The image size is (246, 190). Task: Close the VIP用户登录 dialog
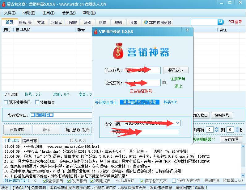(187, 30)
